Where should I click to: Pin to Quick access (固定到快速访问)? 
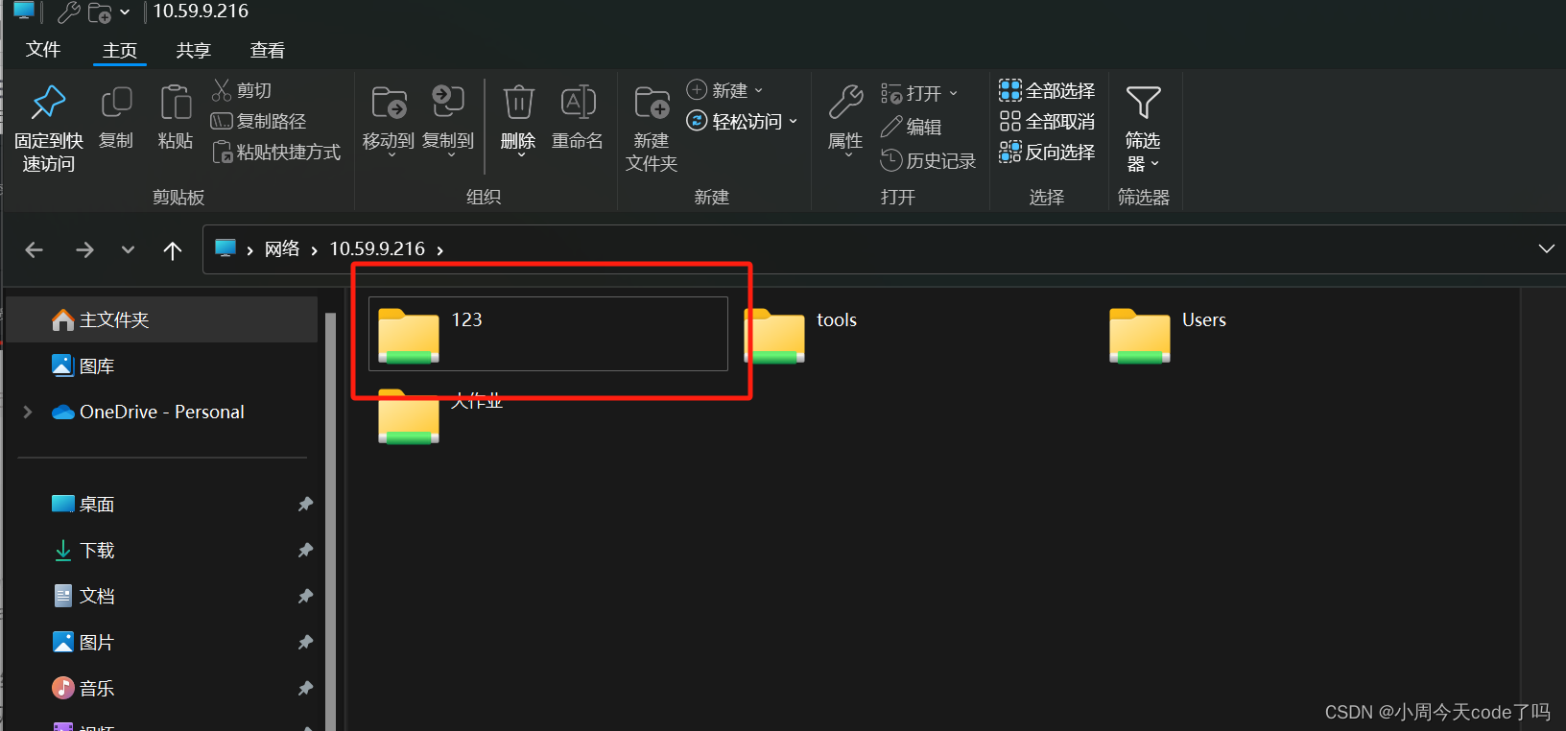point(48,129)
